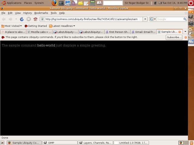Screen dimensions: 194x145
Task: Open the System menu
Action: point(39,3)
